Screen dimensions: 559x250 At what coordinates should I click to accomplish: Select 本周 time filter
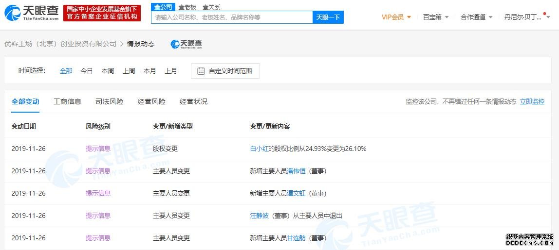pos(108,71)
